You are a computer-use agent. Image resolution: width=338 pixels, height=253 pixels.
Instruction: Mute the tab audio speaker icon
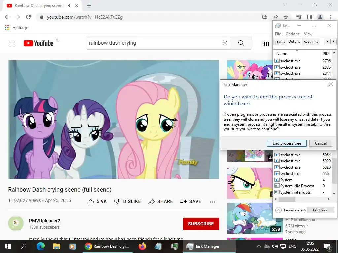point(69,6)
